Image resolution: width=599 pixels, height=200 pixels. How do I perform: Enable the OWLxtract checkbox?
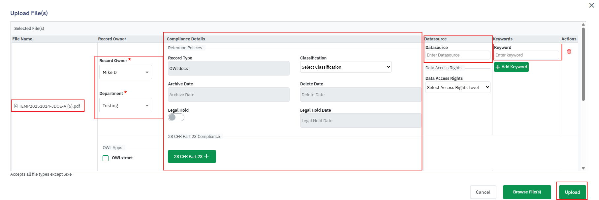tap(106, 158)
